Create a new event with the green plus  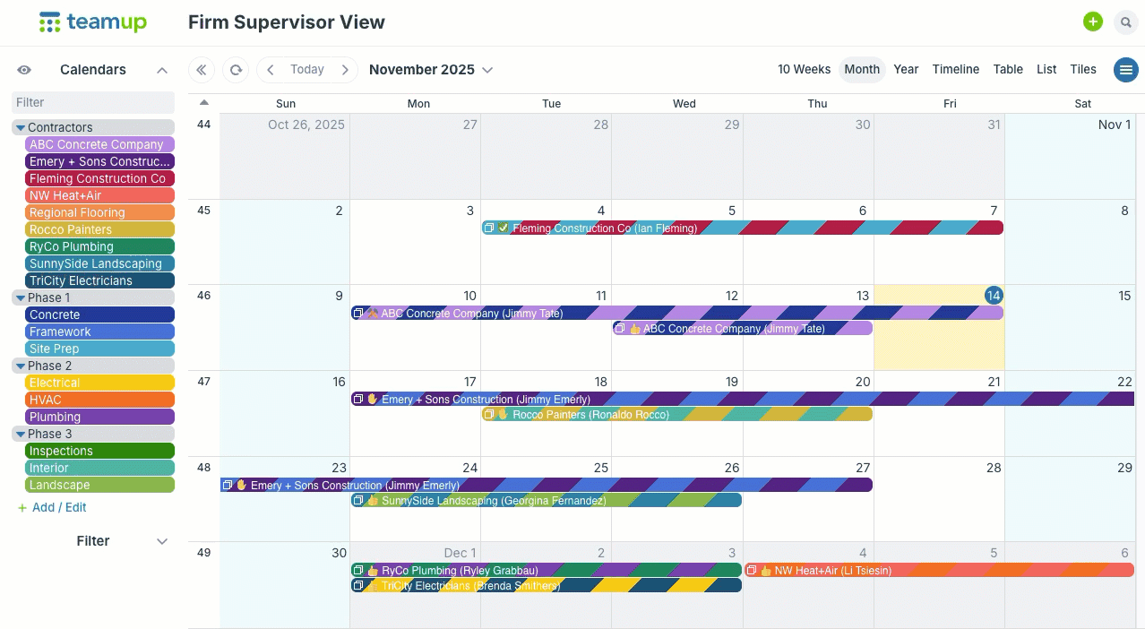(x=1092, y=22)
